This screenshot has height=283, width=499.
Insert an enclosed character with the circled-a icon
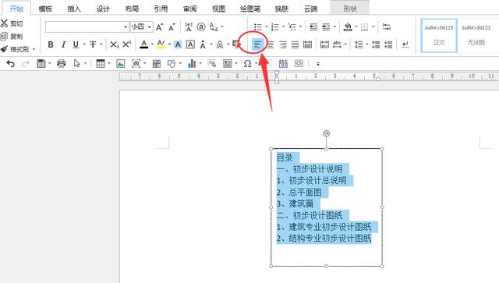201,27
